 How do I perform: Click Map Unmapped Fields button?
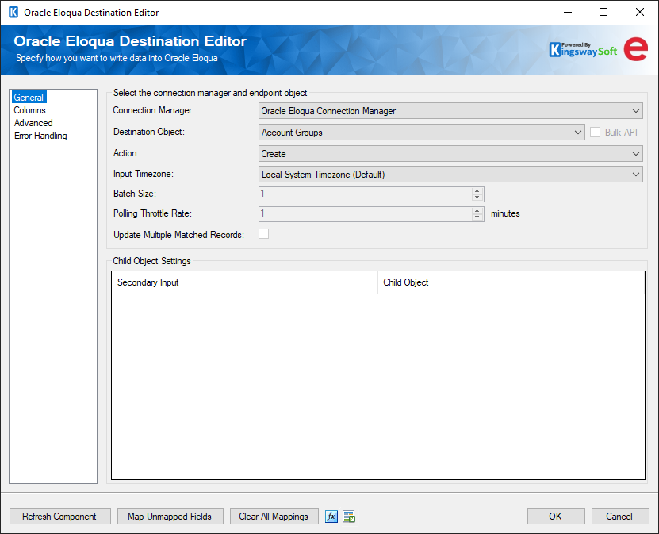click(x=170, y=517)
